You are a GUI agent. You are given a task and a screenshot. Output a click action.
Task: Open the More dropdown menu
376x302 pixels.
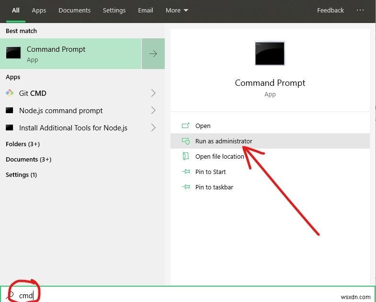point(177,11)
